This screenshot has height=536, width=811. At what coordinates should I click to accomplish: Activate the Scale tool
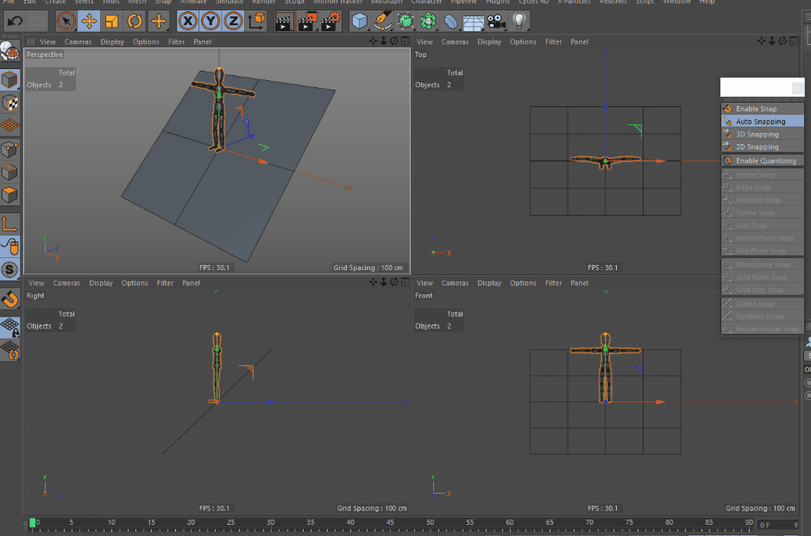click(111, 22)
